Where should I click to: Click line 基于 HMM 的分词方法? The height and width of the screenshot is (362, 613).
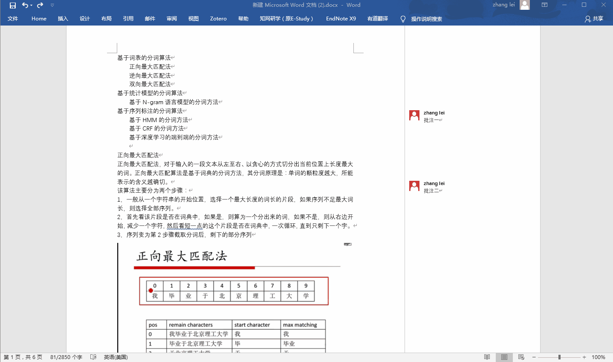click(x=159, y=120)
